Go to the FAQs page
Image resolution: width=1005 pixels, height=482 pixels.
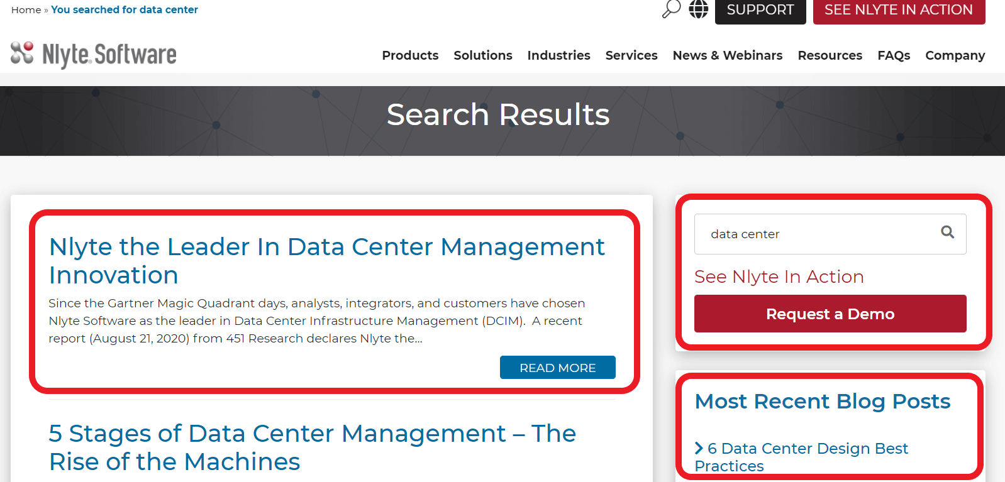(x=893, y=55)
